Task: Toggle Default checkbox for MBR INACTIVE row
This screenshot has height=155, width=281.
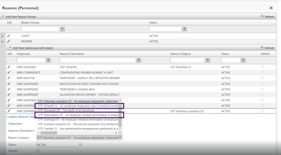Action: (x=262, y=78)
